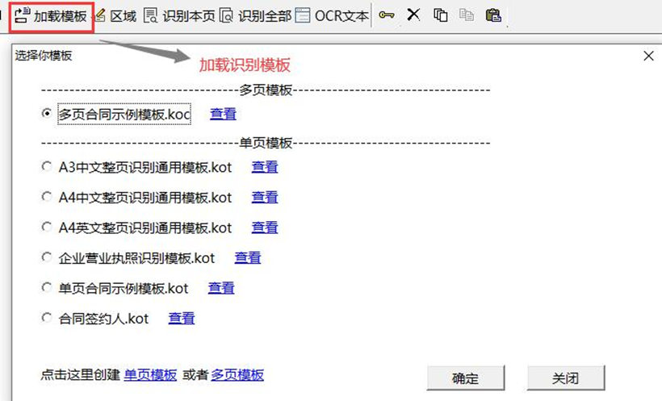Open 查看 link for 合同签约人.kot
Screen dimensions: 662x401
tap(182, 319)
